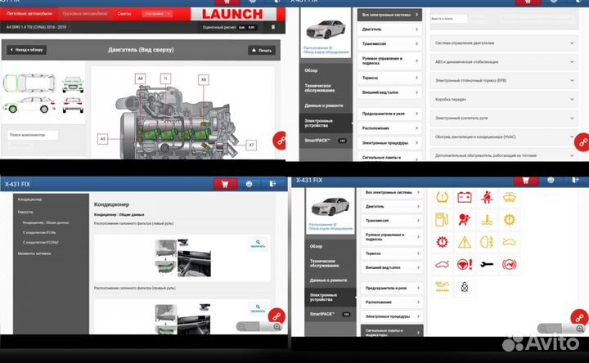Switch to 'Легковые автомобили' tab
This screenshot has height=363, width=589.
[29, 14]
